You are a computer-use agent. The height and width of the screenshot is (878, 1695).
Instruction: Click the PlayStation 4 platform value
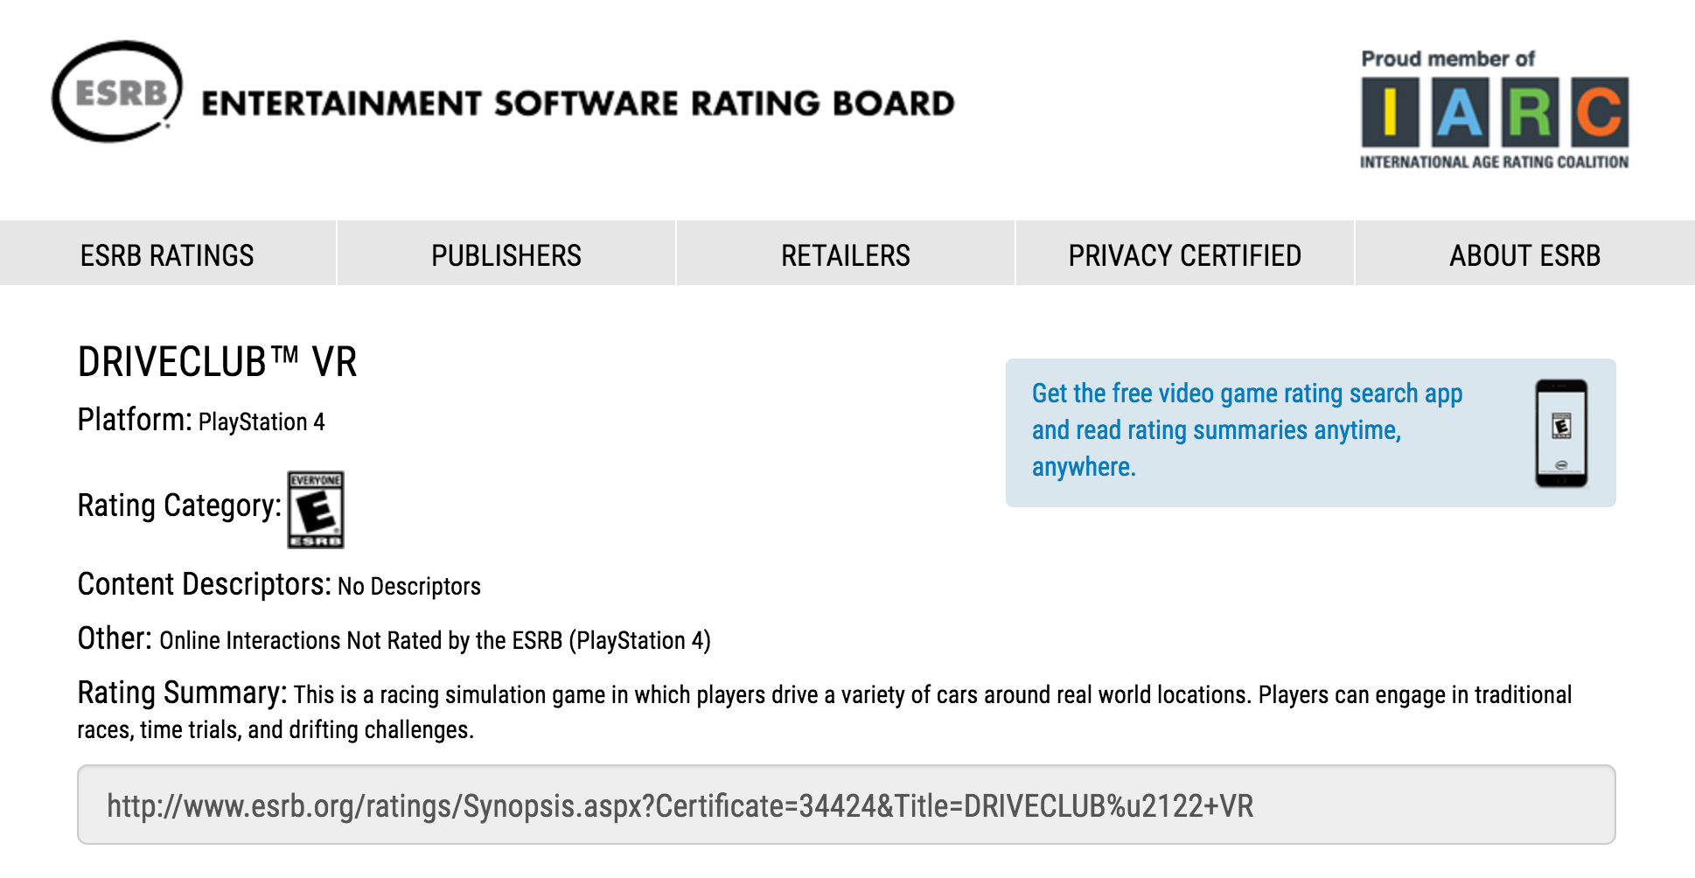[x=262, y=422]
